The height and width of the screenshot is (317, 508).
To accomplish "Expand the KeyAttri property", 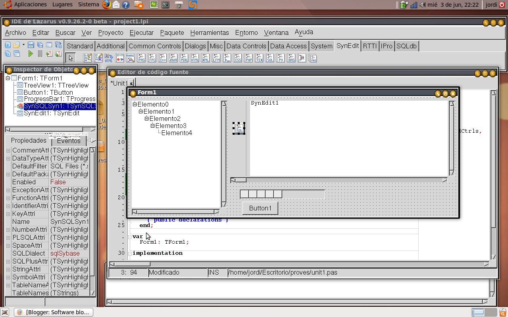I will 8,214.
